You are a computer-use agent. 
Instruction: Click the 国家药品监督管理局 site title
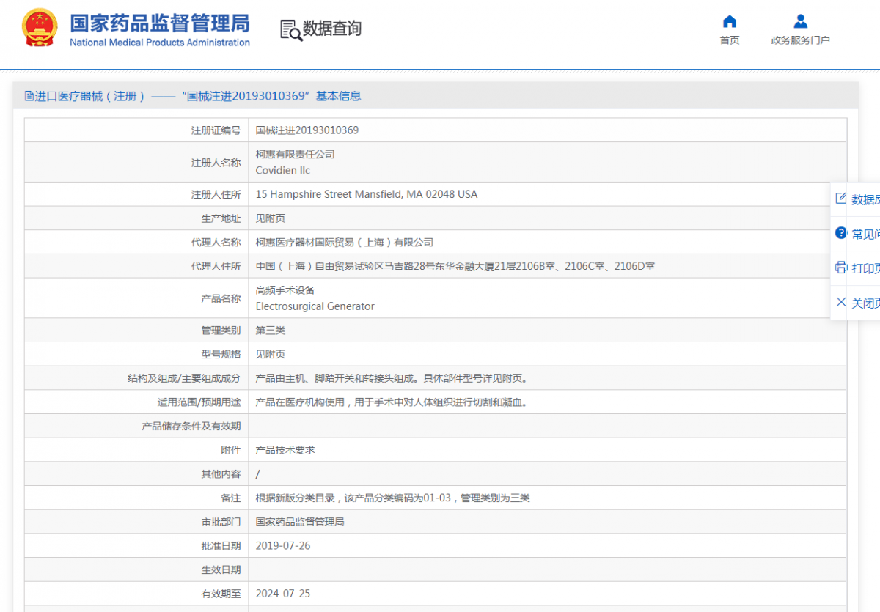pos(160,23)
